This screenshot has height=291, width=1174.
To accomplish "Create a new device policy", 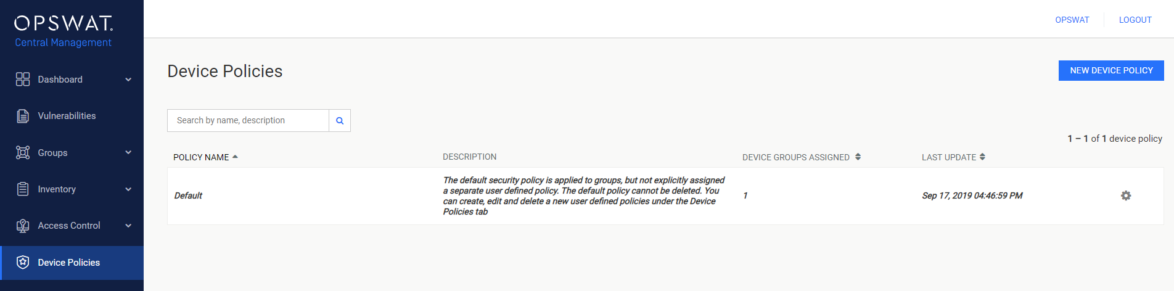I will point(1111,70).
